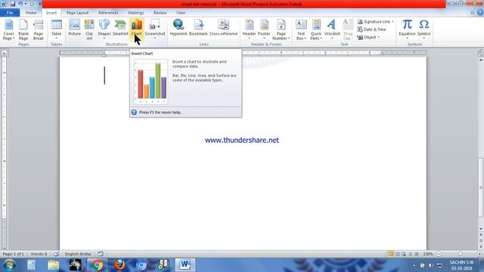This screenshot has height=272, width=484.
Task: Open the File tab
Action: 10,13
